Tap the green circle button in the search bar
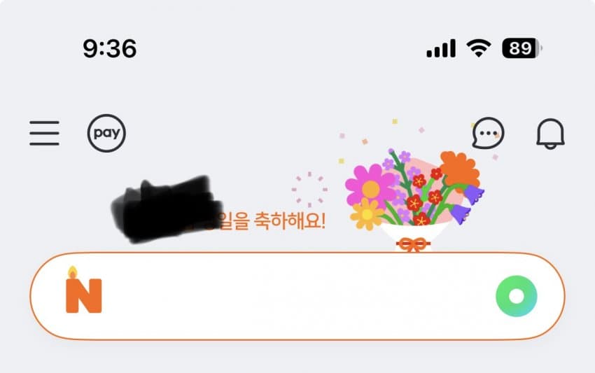This screenshot has width=595, height=373. [517, 296]
